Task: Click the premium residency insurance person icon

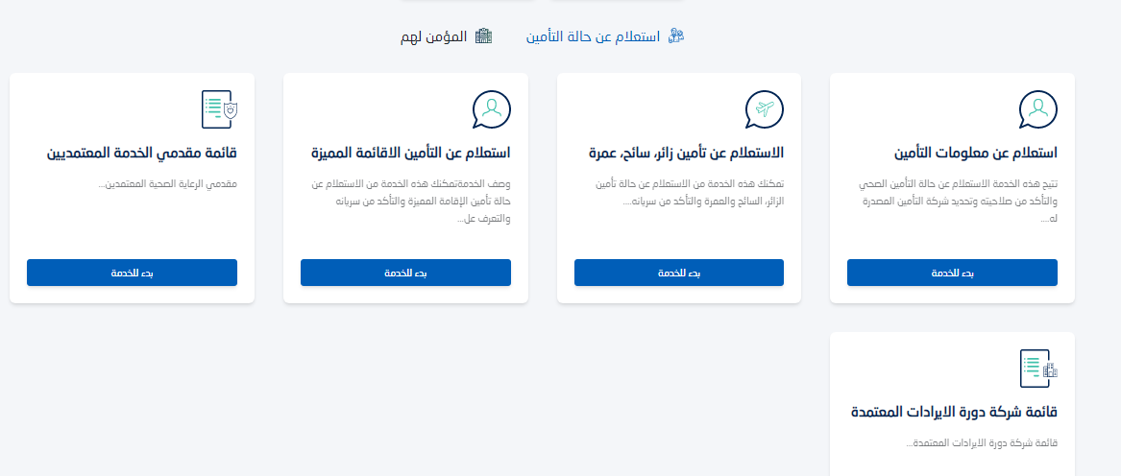Action: (x=491, y=109)
